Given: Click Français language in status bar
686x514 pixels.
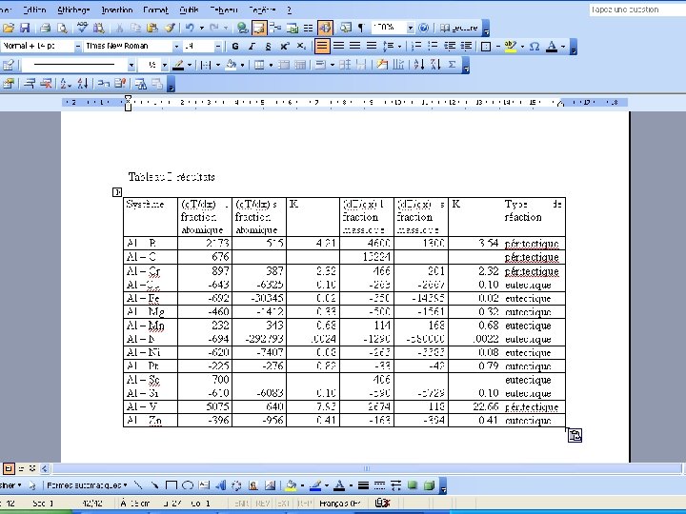Looking at the screenshot, I should pyautogui.click(x=340, y=504).
